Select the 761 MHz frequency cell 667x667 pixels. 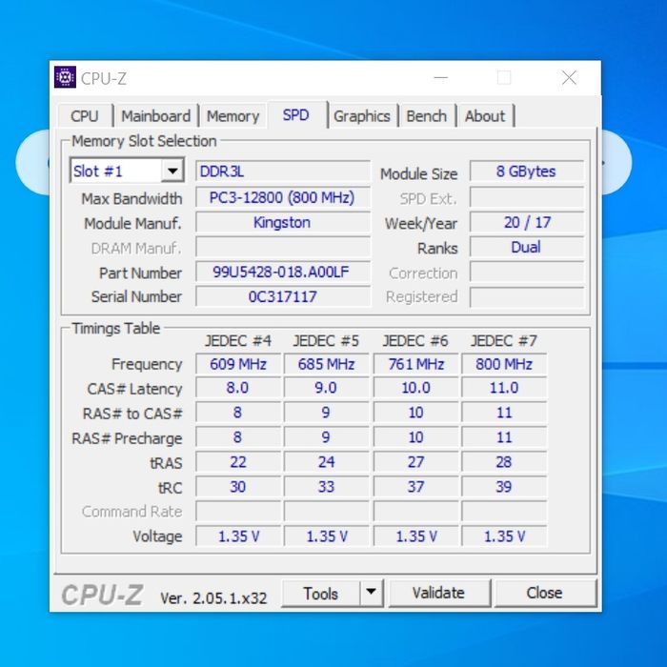click(416, 364)
